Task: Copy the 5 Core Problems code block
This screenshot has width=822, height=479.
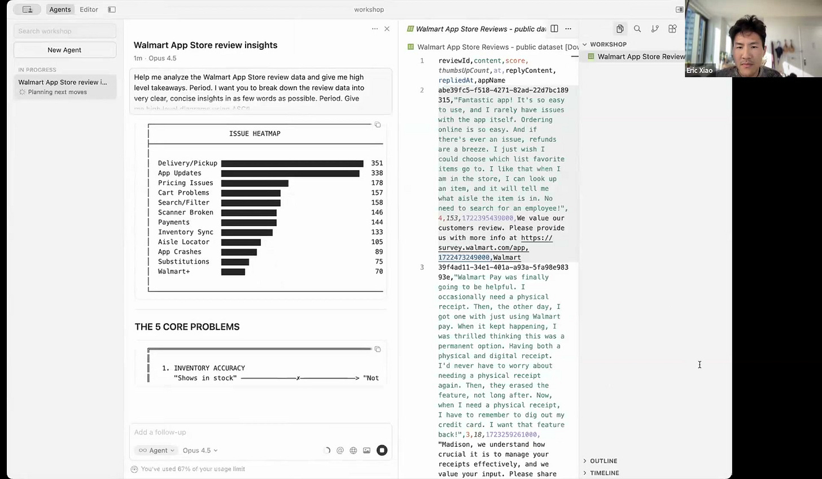Action: pos(378,350)
